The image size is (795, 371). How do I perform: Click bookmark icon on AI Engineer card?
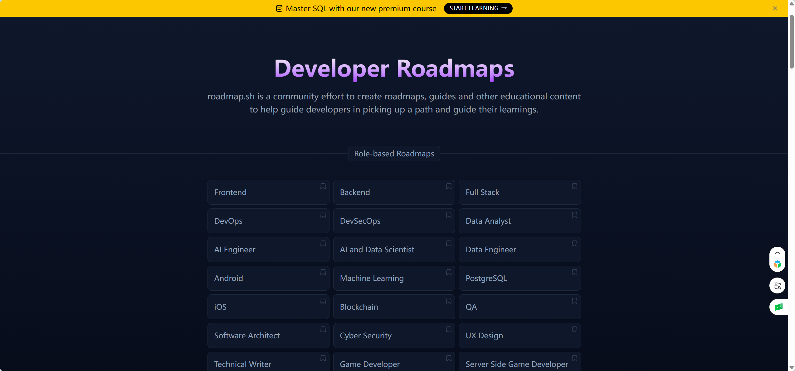click(x=323, y=244)
